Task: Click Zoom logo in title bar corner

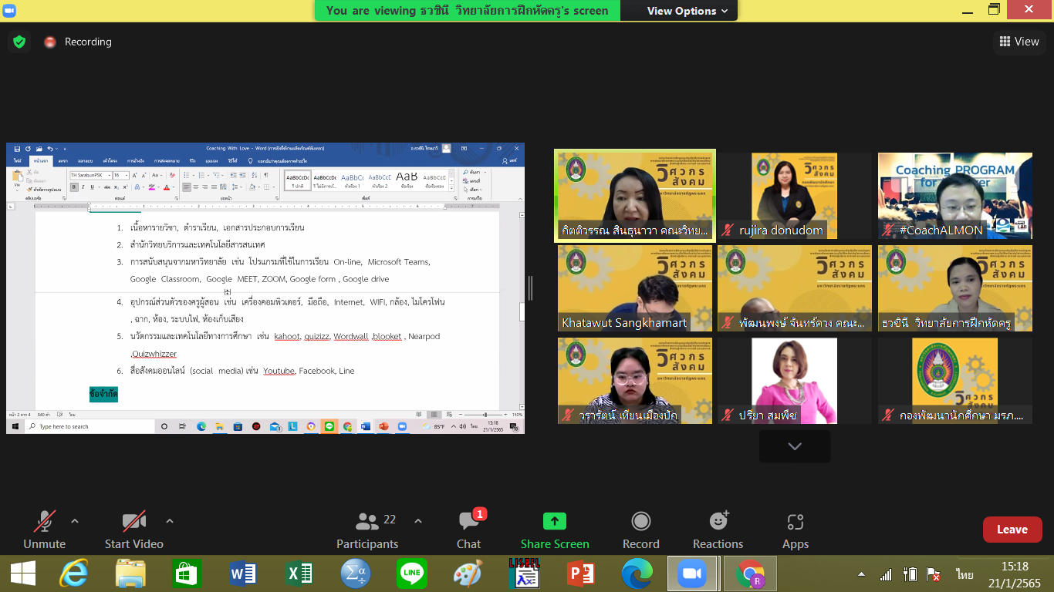Action: click(x=10, y=10)
